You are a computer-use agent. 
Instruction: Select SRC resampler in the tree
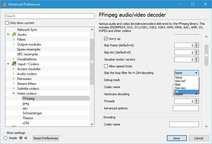tap(28, 54)
